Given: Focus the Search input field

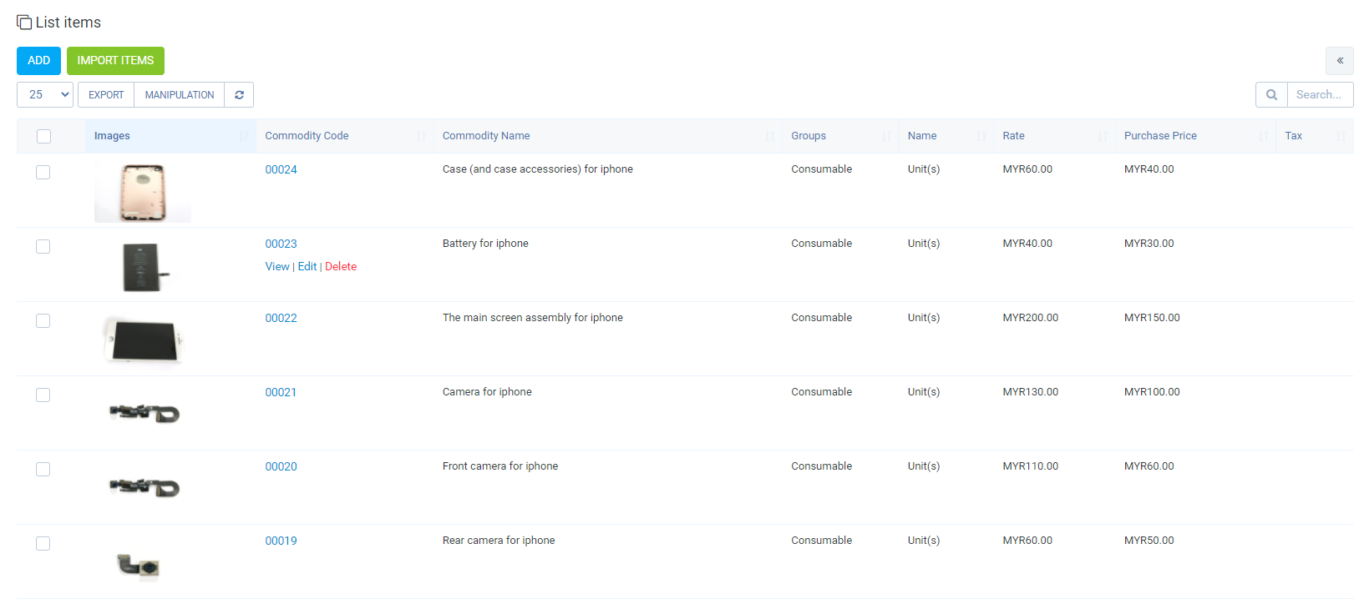Looking at the screenshot, I should [x=1320, y=94].
